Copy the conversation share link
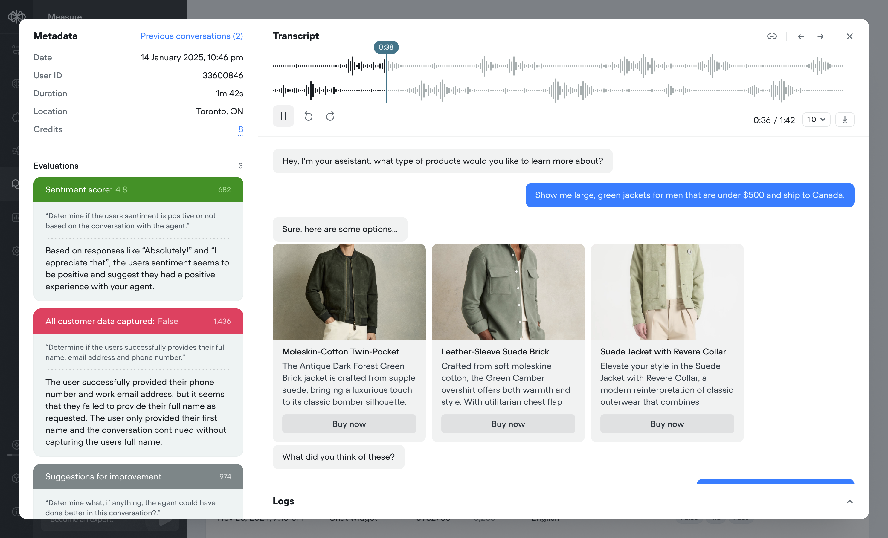 [772, 36]
